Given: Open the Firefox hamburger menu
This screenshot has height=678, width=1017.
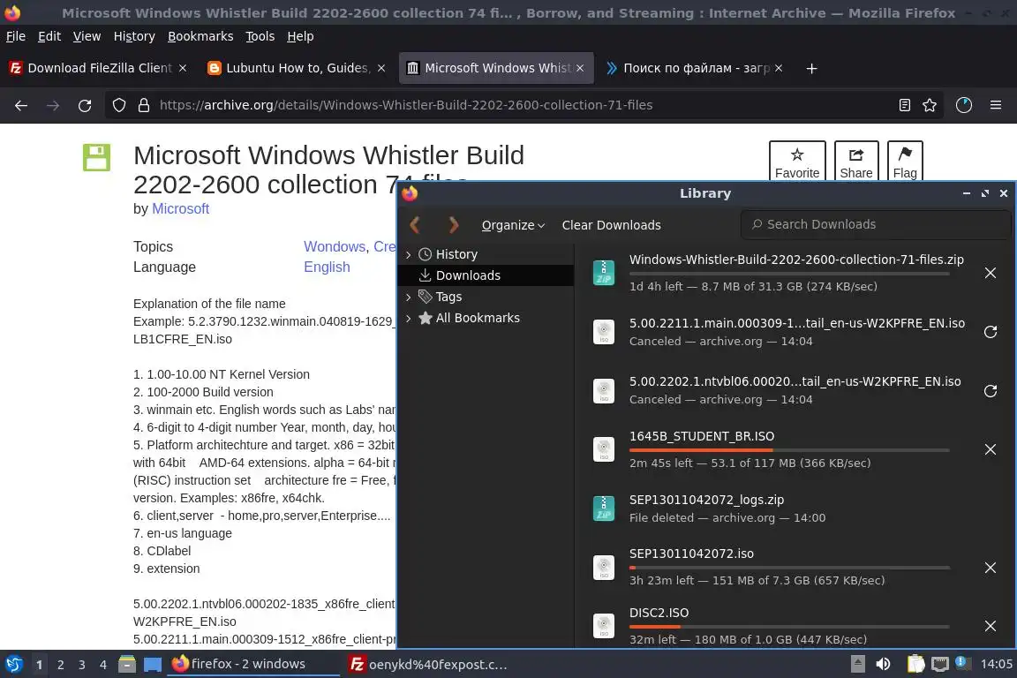Looking at the screenshot, I should (996, 105).
